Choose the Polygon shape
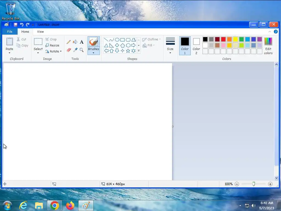Image resolution: width=281 pixels, height=211 pixels. (x=134, y=40)
